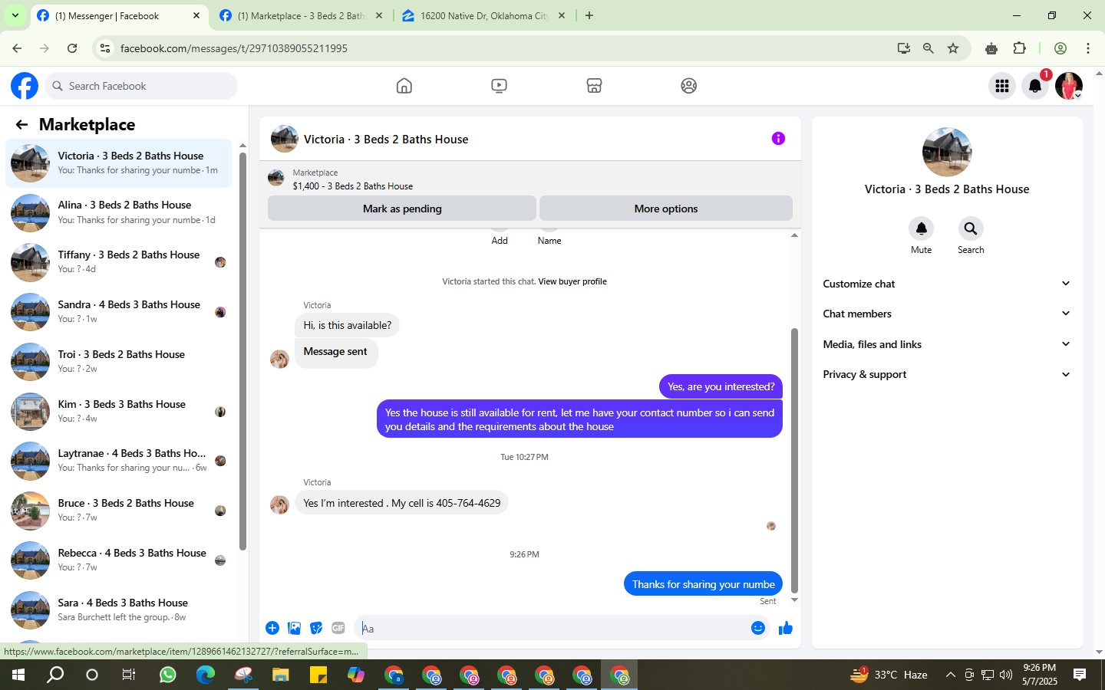Open the Groups icon in top bar
Viewport: 1105px width, 690px height.
pos(689,86)
